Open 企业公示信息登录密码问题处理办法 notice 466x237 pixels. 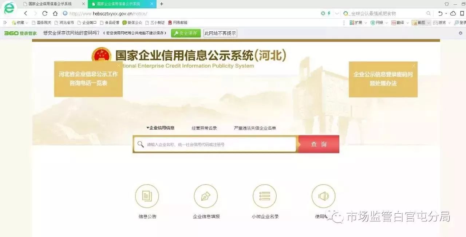point(383,79)
